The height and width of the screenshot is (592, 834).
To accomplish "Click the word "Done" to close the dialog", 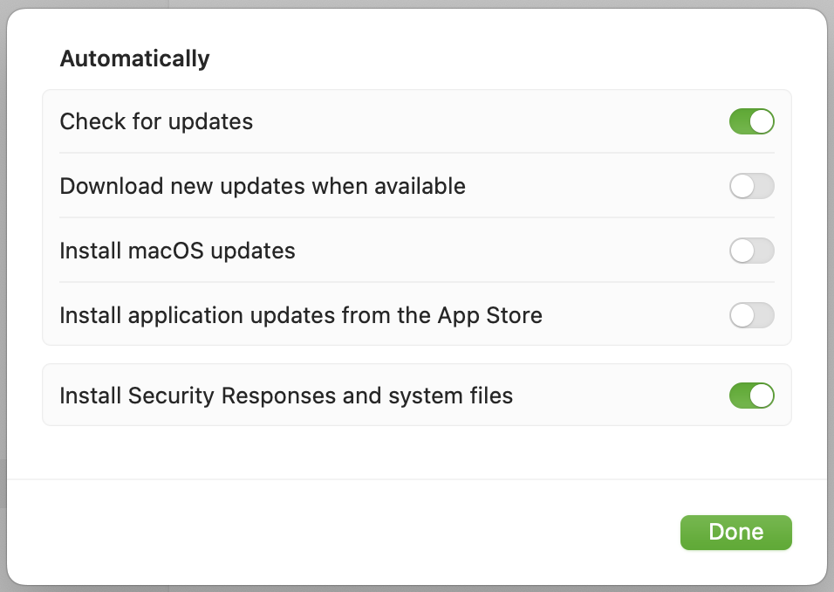I will click(735, 532).
